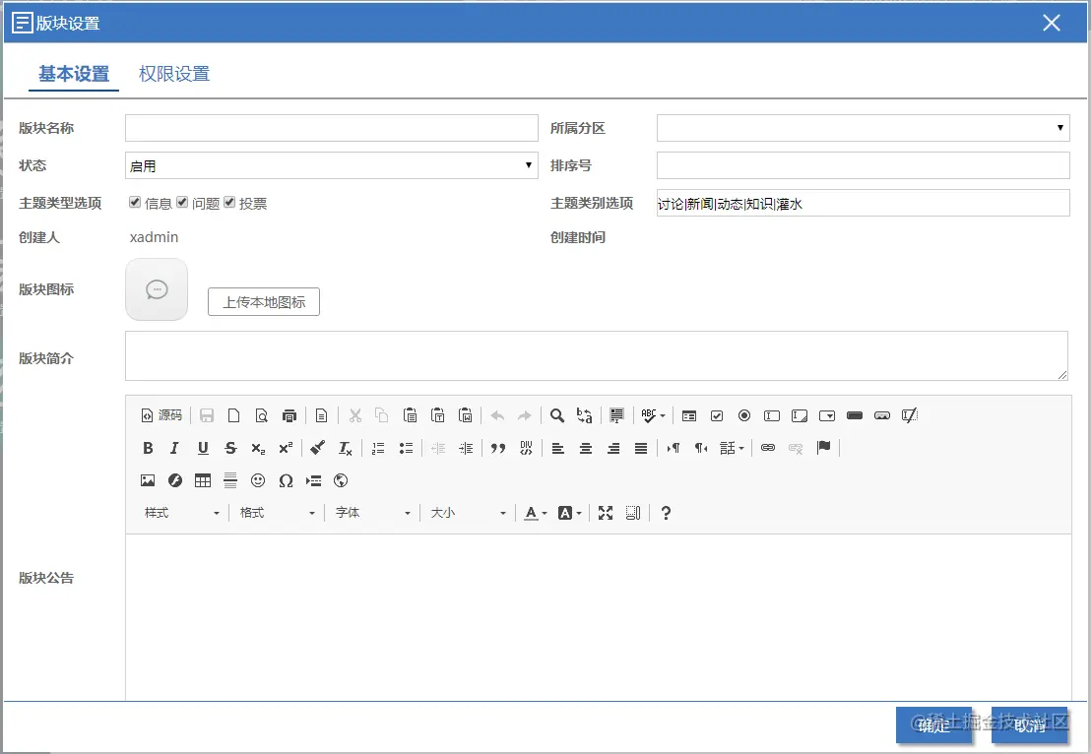
Task: Open the 状态 dropdown showing 启用
Action: click(331, 165)
